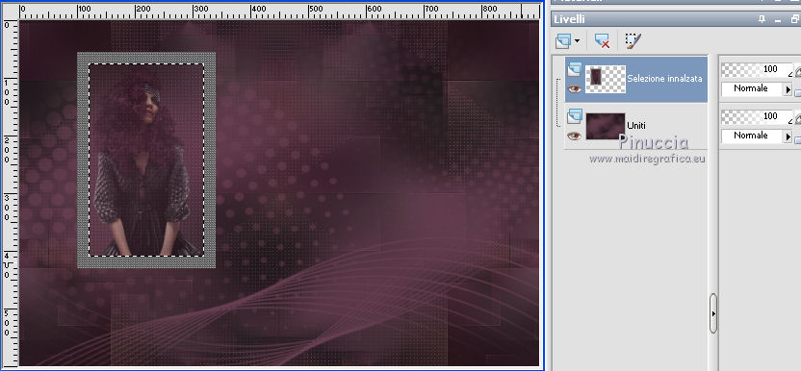Screen dimensions: 801x371
Task: Click the Delete Layer icon
Action: point(603,40)
